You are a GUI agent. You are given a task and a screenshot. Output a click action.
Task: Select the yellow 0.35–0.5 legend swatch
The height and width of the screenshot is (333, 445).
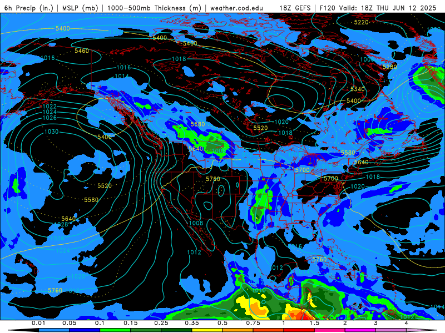[x=207, y=330]
